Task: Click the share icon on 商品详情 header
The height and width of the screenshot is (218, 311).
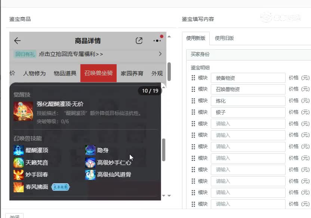Action: point(139,41)
